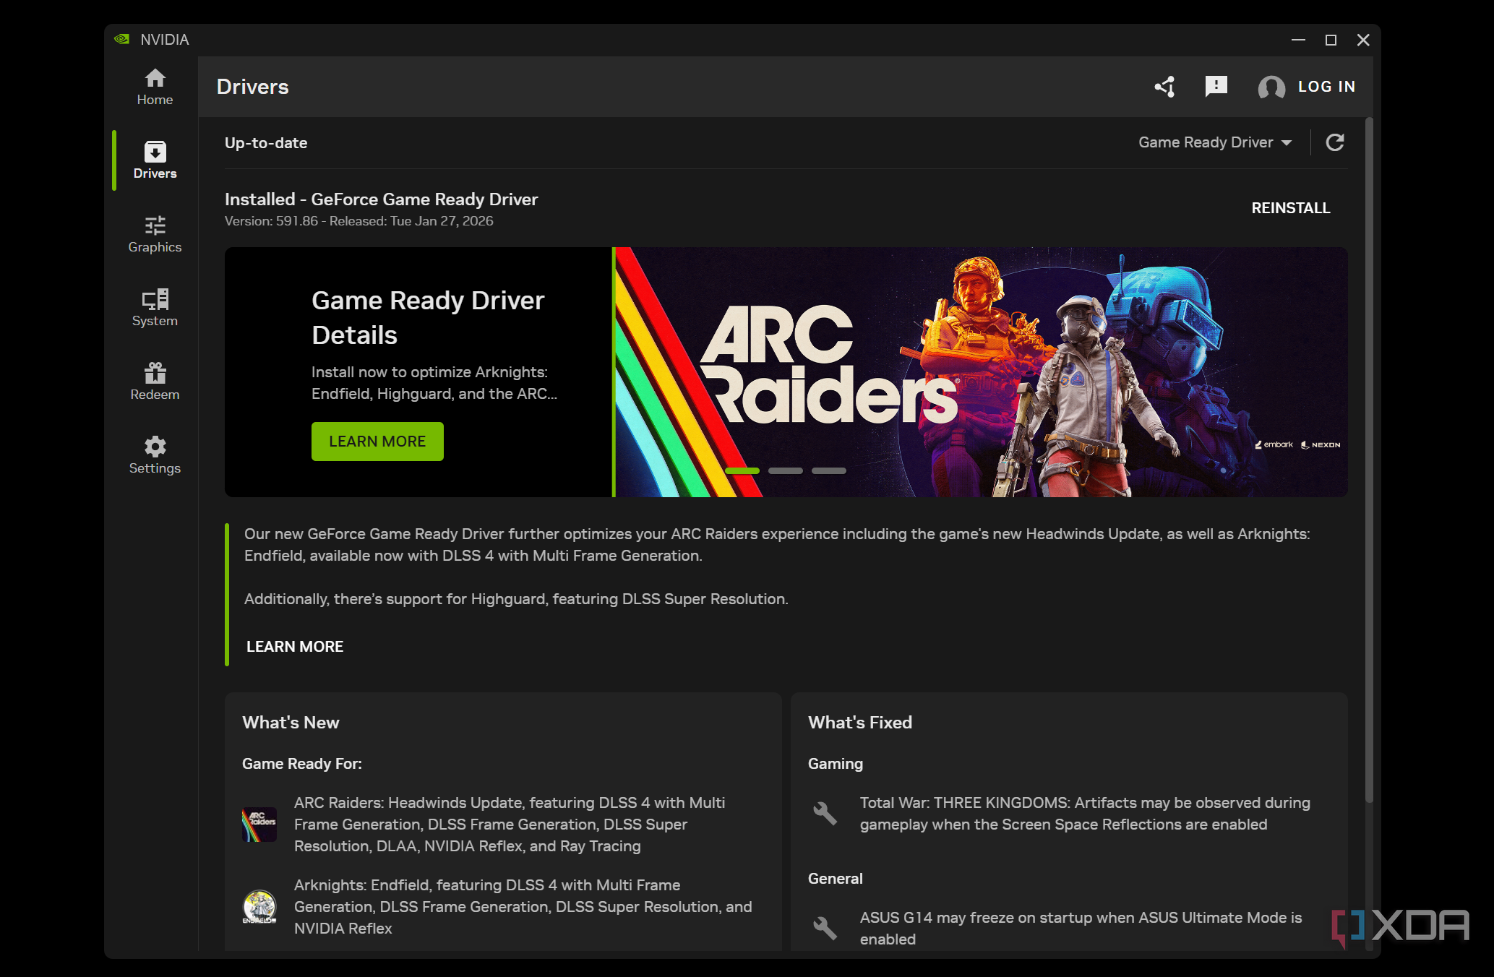Image resolution: width=1494 pixels, height=977 pixels.
Task: Open the Graphics settings section
Action: click(x=155, y=234)
